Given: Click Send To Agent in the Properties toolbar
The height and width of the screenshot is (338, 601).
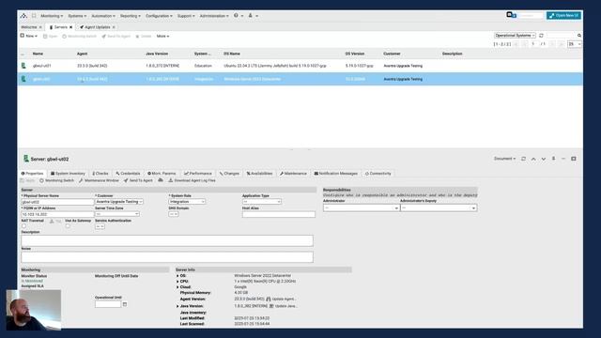Looking at the screenshot, I should [x=138, y=180].
